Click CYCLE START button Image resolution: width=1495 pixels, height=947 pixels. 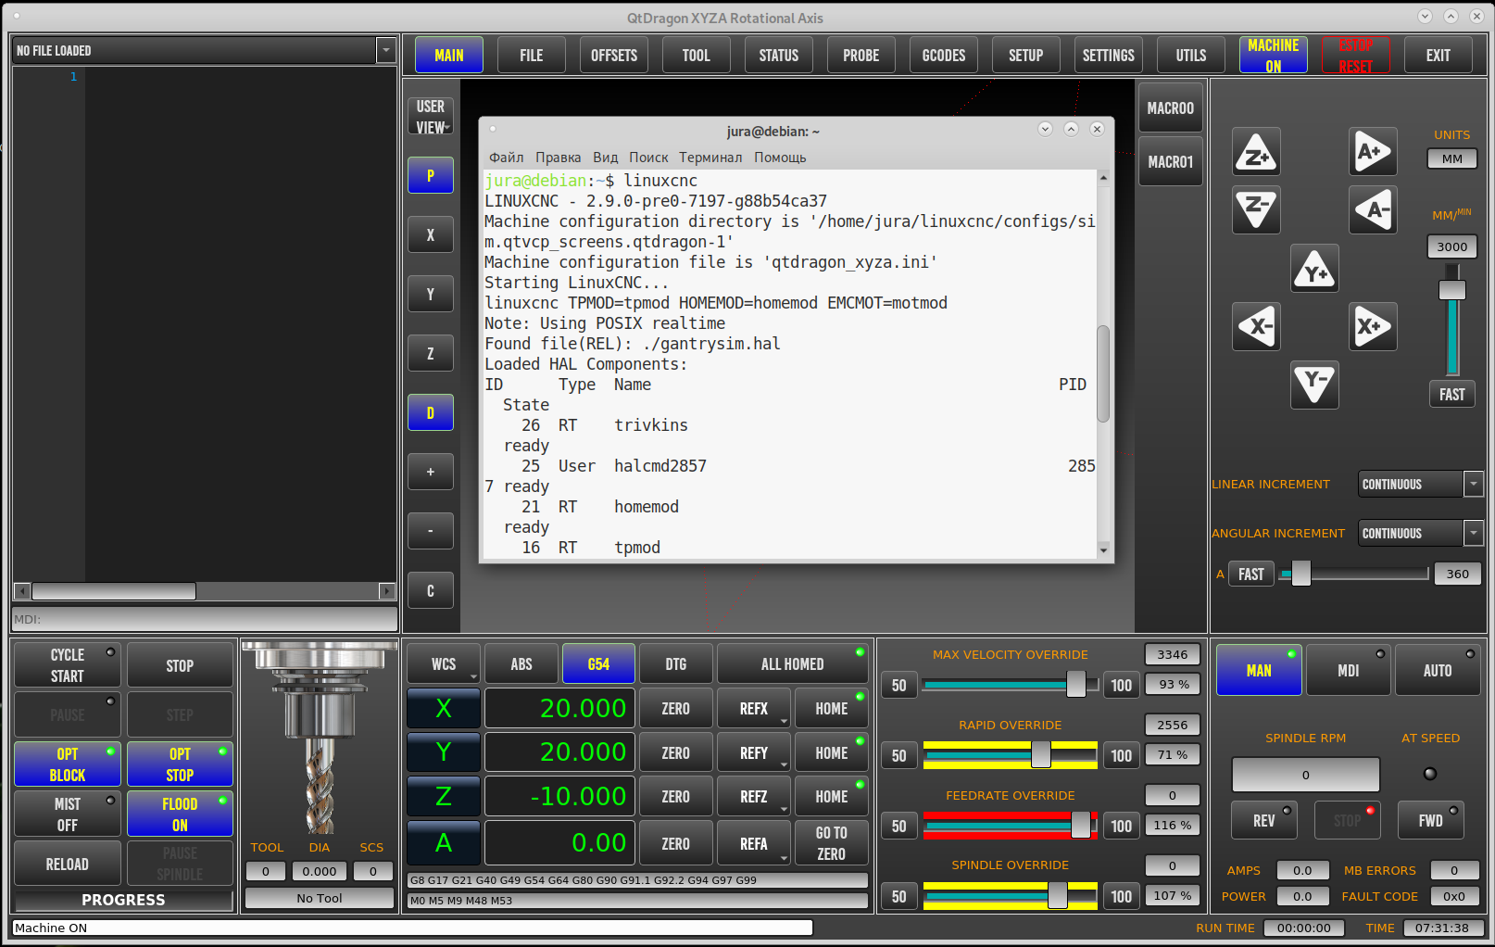click(x=68, y=665)
